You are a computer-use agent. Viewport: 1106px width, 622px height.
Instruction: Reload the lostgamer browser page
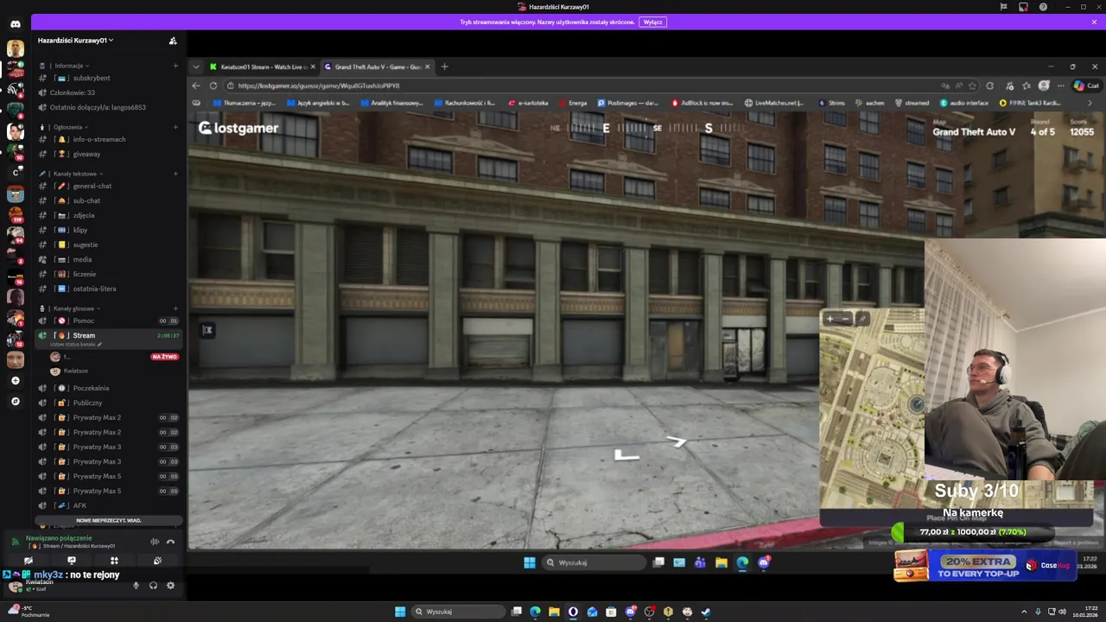click(213, 86)
